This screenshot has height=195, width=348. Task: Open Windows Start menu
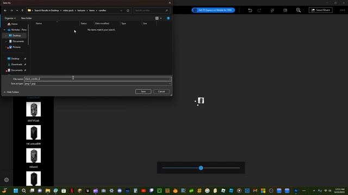16,191
